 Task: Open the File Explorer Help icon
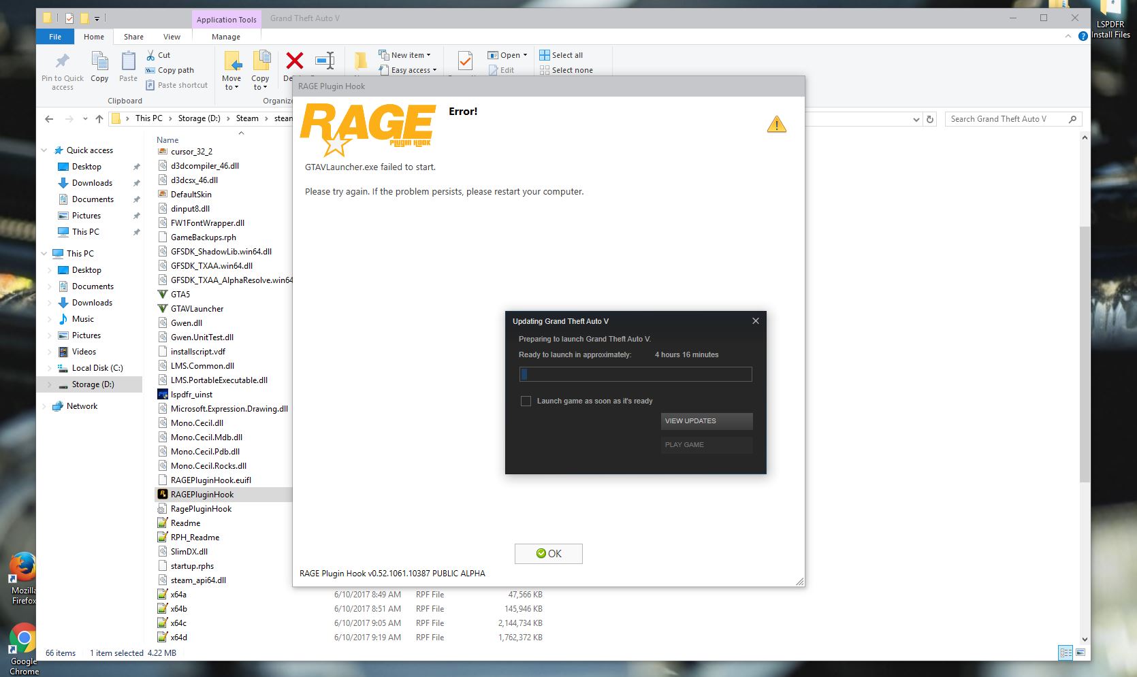coord(1083,37)
